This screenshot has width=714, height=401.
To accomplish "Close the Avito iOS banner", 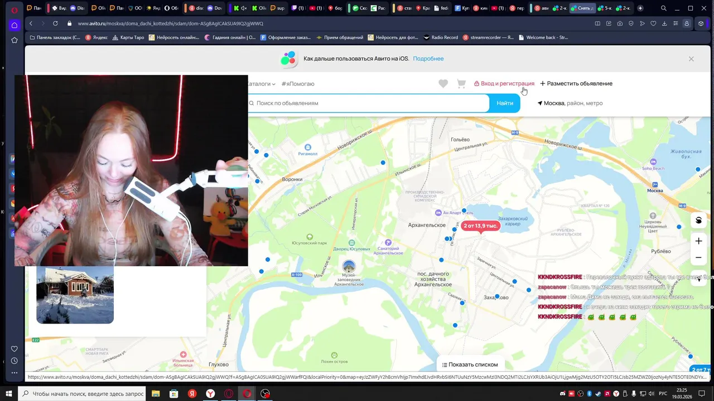I will 691,58.
